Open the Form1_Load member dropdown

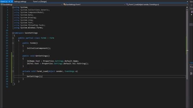pyautogui.click(x=157, y=4)
